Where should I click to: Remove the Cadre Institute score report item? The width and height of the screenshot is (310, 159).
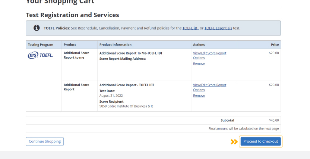pyautogui.click(x=199, y=96)
